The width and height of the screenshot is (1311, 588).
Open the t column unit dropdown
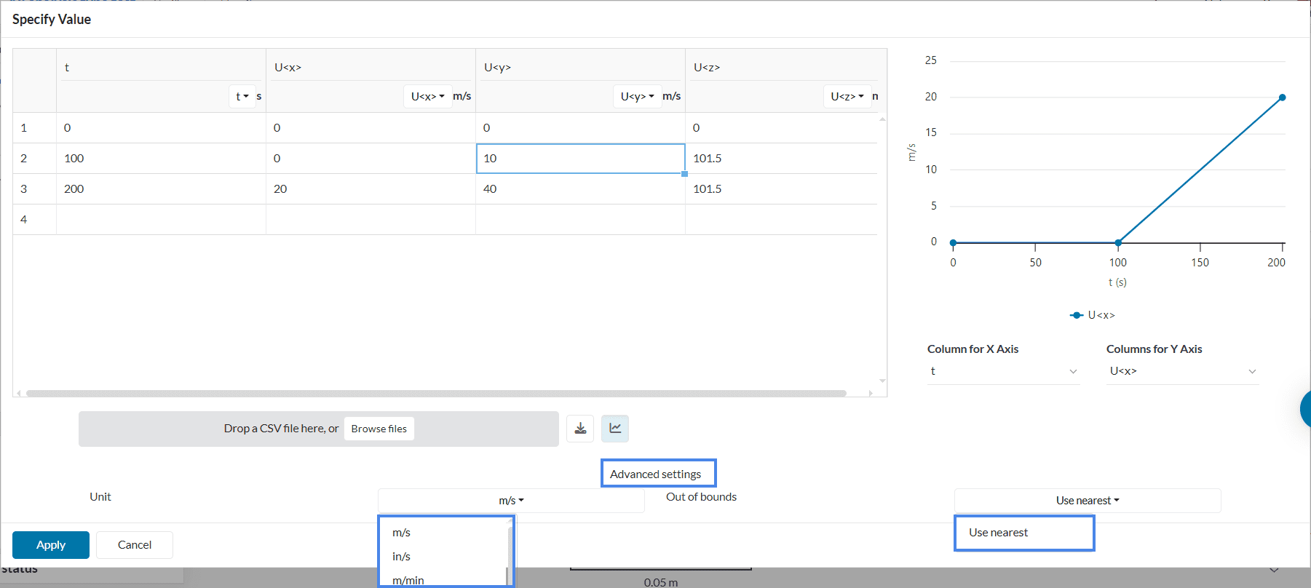pos(242,96)
